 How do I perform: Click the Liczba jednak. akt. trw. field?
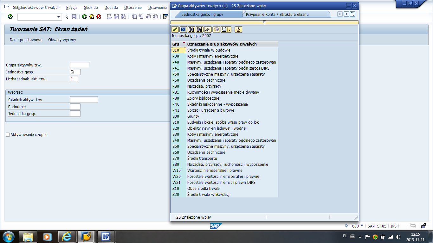(74, 79)
